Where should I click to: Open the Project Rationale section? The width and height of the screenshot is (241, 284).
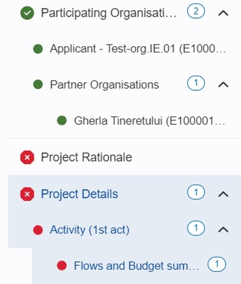click(86, 158)
